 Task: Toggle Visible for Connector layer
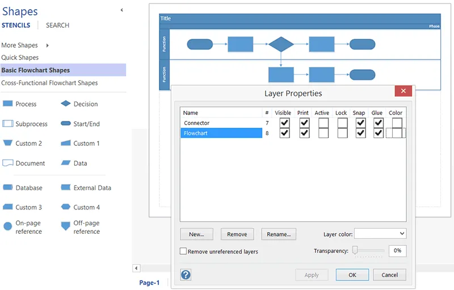pyautogui.click(x=285, y=123)
